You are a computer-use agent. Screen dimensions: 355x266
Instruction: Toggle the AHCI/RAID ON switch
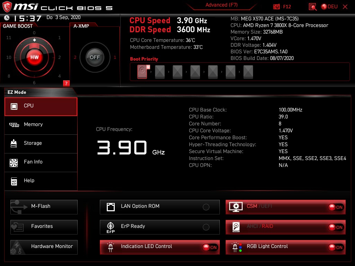point(336,227)
